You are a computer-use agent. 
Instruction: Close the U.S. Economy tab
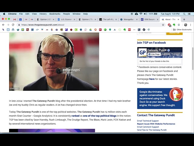pos(74,19)
